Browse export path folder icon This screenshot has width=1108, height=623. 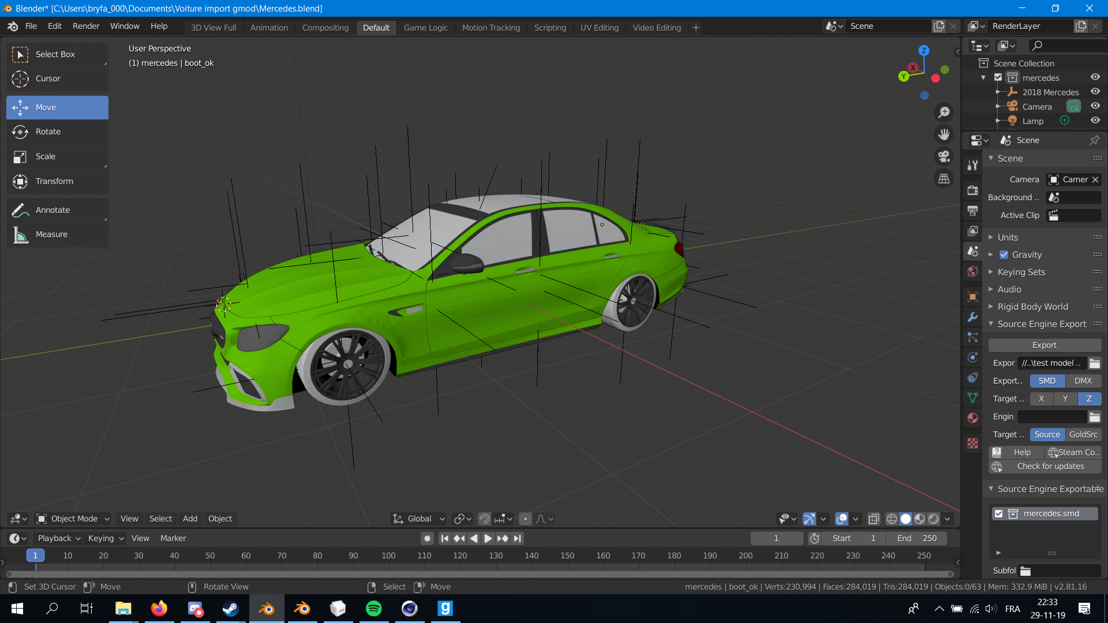1095,363
